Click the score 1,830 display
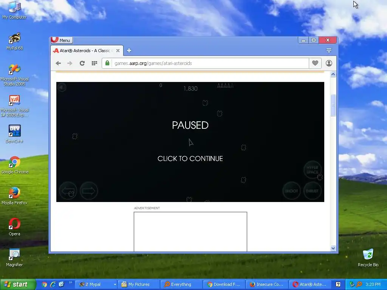 [x=190, y=88]
